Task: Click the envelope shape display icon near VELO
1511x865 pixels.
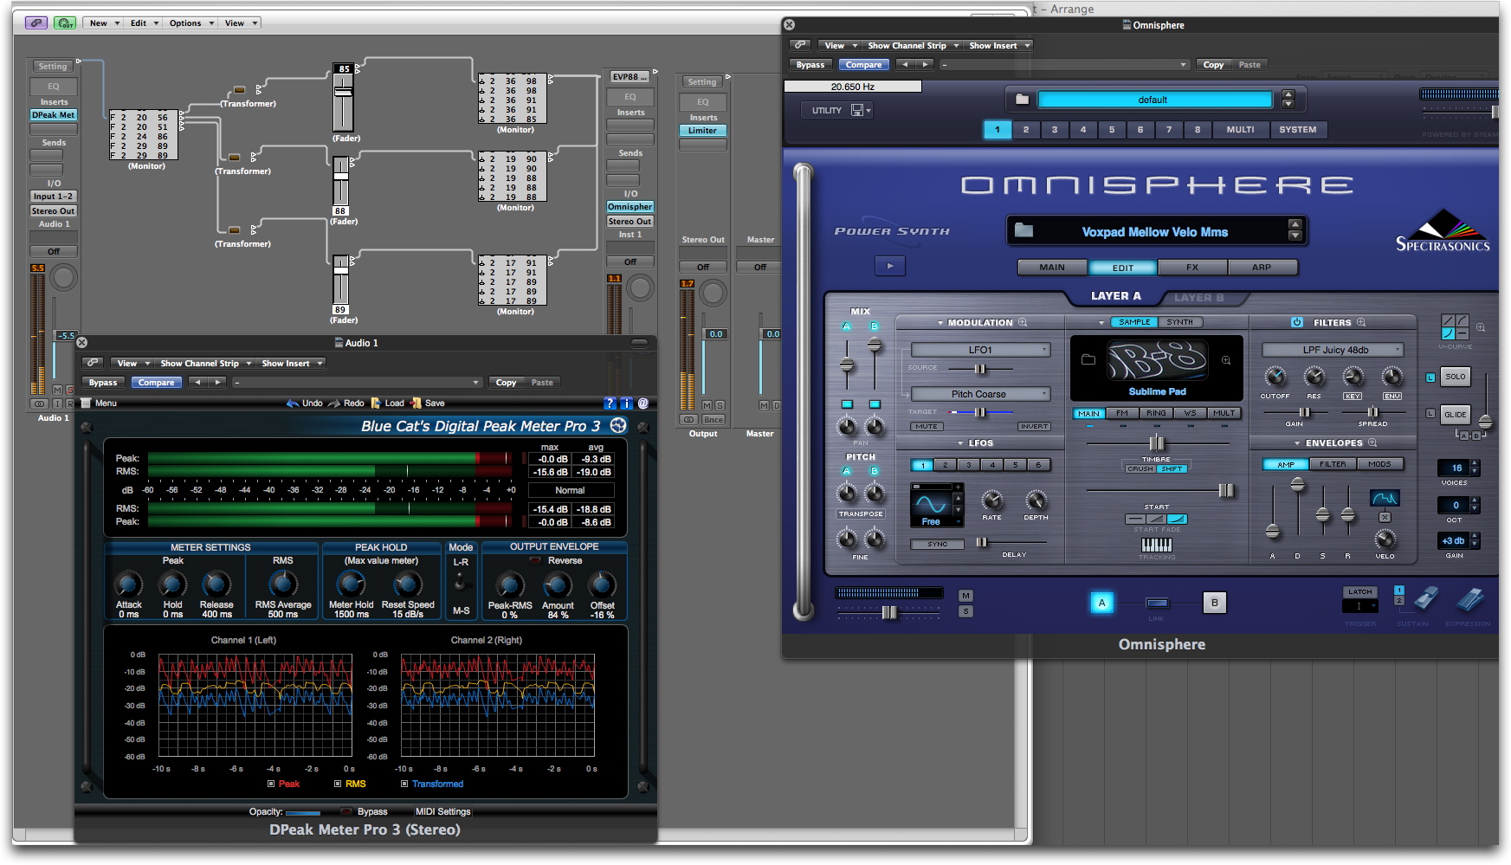Action: [1385, 498]
